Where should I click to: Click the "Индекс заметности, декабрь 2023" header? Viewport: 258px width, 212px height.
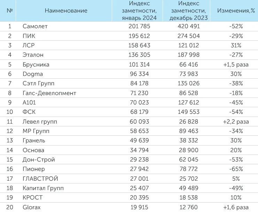coord(188,10)
